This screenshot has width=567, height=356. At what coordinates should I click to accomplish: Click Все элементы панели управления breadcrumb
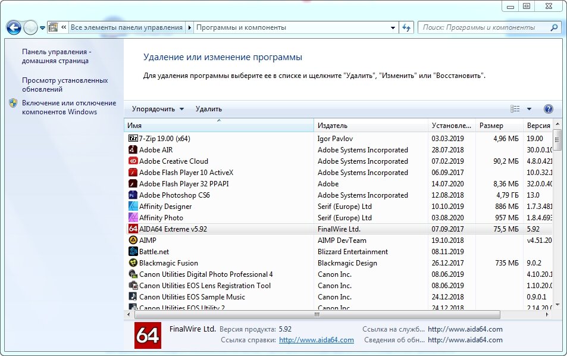click(x=127, y=27)
